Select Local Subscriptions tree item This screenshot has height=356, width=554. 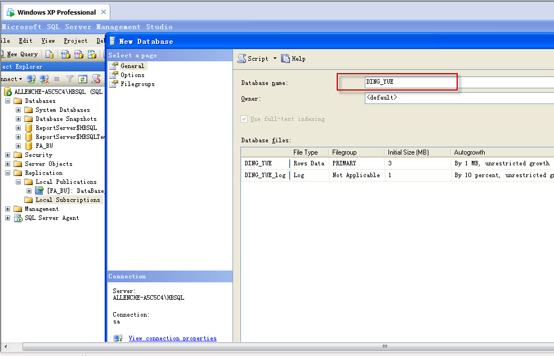tap(68, 200)
